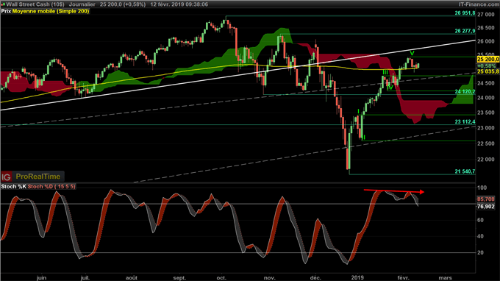Click the 85,708 stochastic value tag
Viewport: 500px width, 281px height.
tap(485, 199)
